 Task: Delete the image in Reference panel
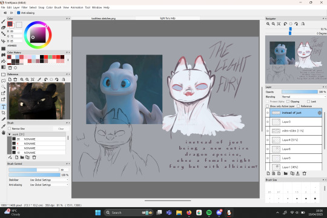coord(15,79)
